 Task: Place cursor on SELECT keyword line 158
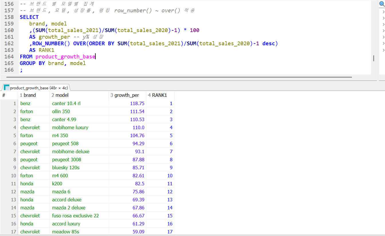click(29, 17)
